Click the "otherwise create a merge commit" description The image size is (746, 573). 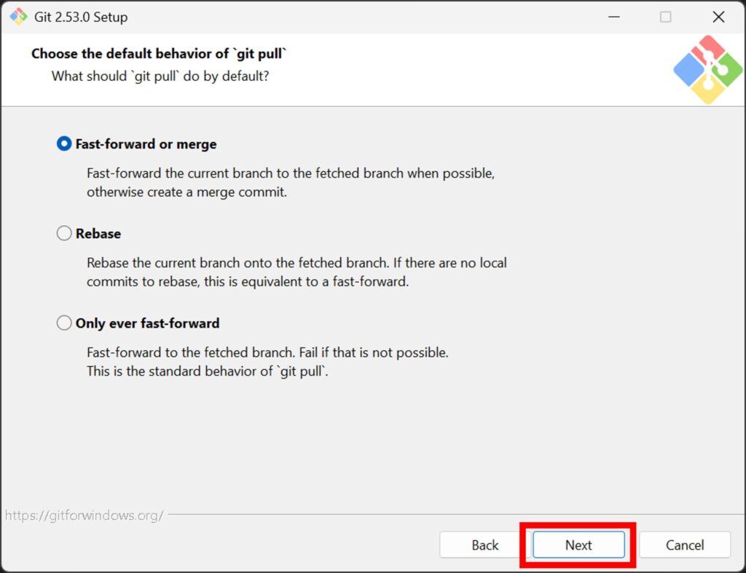[x=186, y=193]
